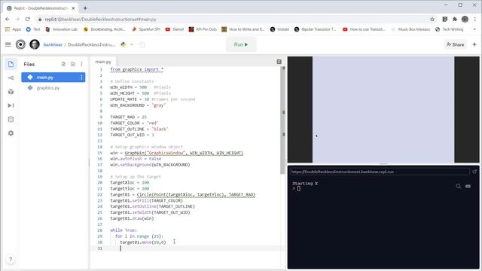The height and width of the screenshot is (271, 482).
Task: Add a new folder in Files
Action: coord(73,64)
